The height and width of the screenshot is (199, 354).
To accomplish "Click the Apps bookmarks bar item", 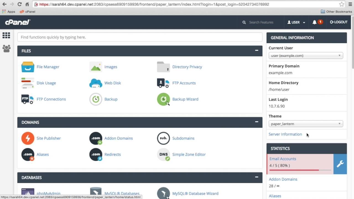I will (9, 12).
